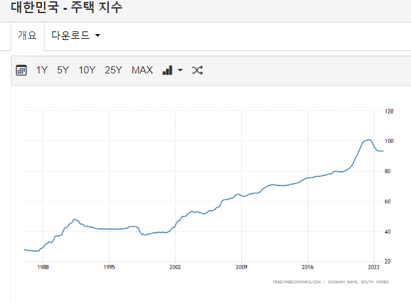Select the 1Y time range
Screen dimensions: 411x303
click(42, 70)
